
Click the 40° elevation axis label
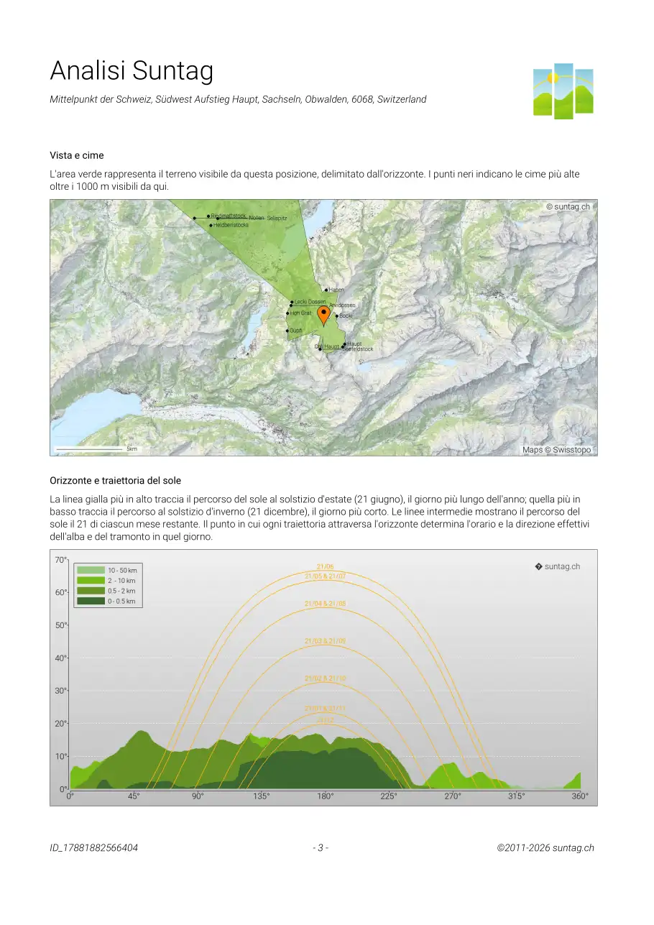pos(61,658)
